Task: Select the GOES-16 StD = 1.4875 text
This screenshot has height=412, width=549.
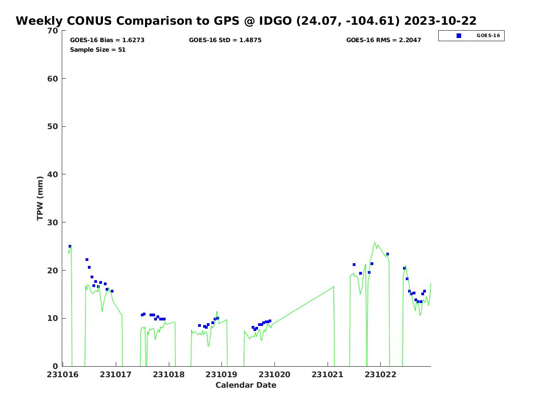Action: 225,40
